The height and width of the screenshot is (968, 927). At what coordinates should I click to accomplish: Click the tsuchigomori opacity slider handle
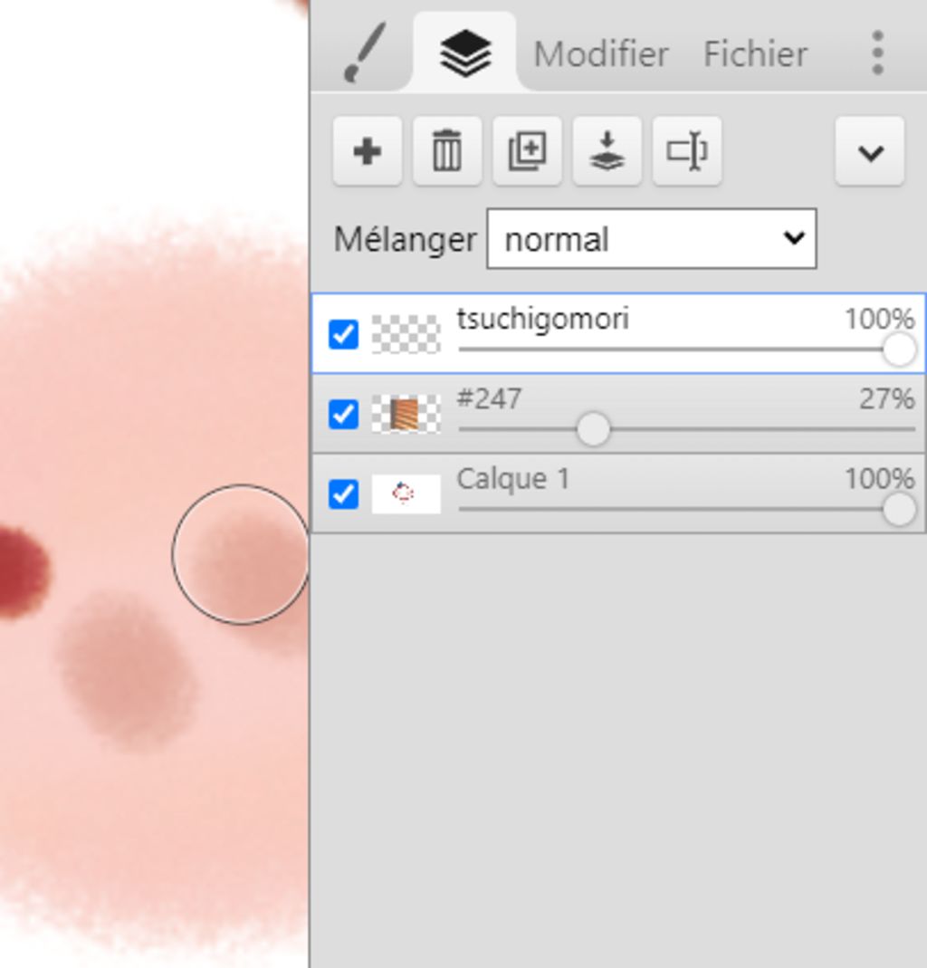point(898,350)
